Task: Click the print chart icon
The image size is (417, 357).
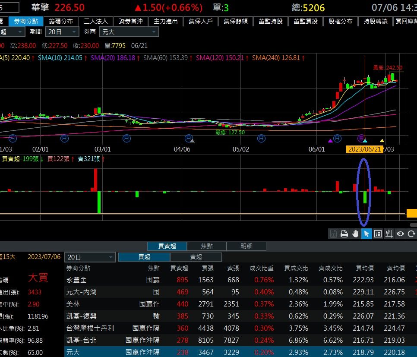Action: (x=344, y=234)
